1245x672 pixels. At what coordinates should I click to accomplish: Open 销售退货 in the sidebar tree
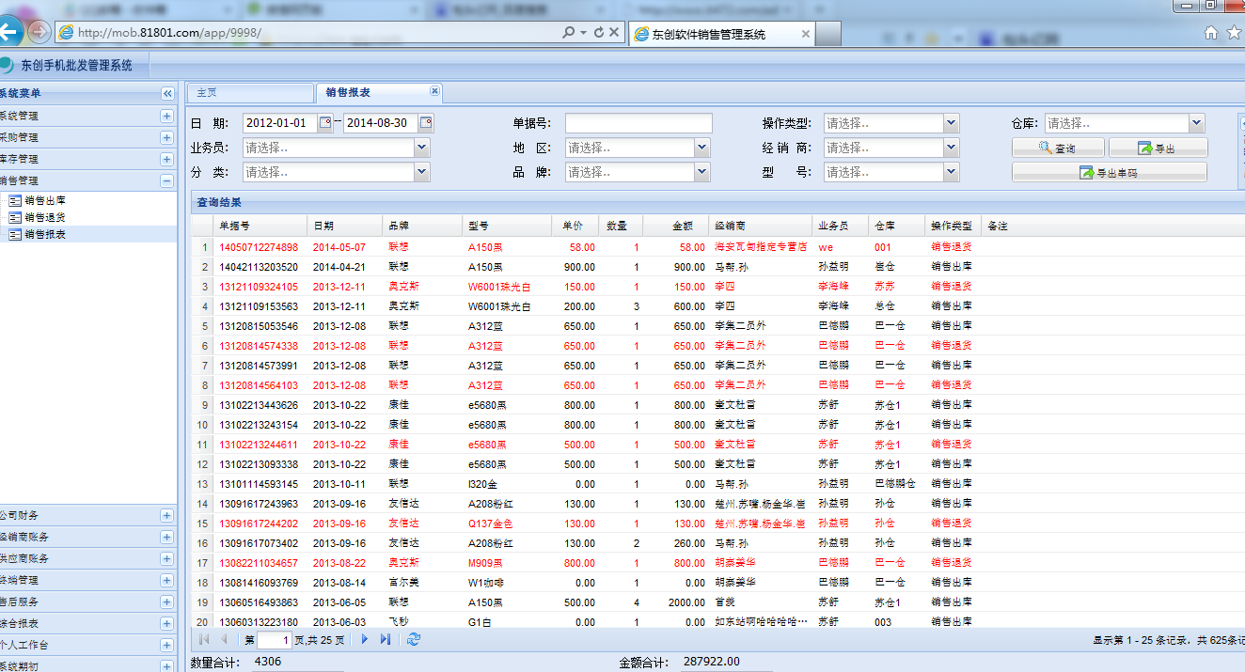[x=44, y=217]
